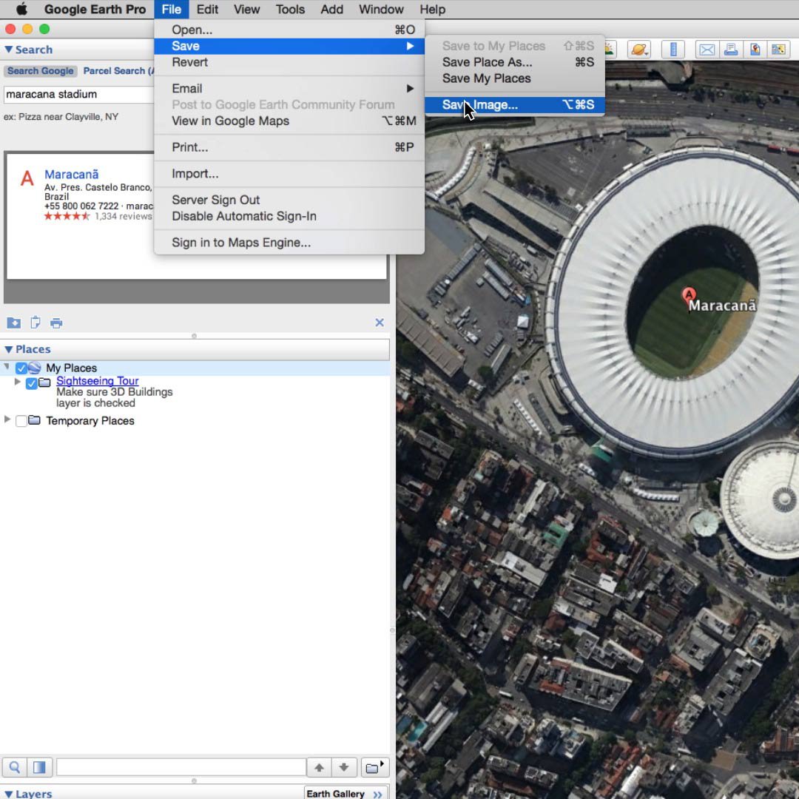This screenshot has width=799, height=799.
Task: Open the Email submenu arrow
Action: (410, 89)
